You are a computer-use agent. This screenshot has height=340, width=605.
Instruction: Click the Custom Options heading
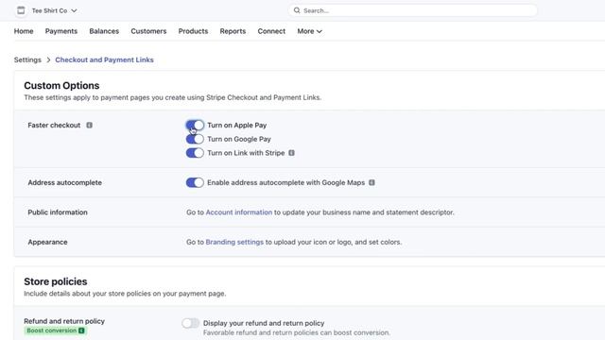point(61,85)
